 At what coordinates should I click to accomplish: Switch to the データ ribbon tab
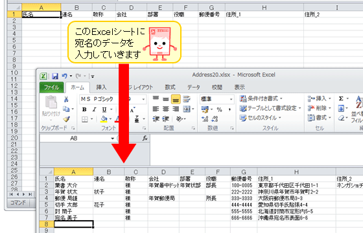click(194, 87)
